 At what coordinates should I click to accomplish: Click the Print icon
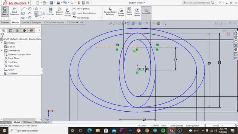[x=58, y=3]
